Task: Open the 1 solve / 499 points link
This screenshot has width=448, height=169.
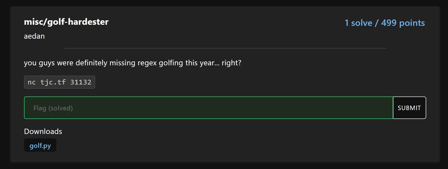Action: [x=384, y=23]
